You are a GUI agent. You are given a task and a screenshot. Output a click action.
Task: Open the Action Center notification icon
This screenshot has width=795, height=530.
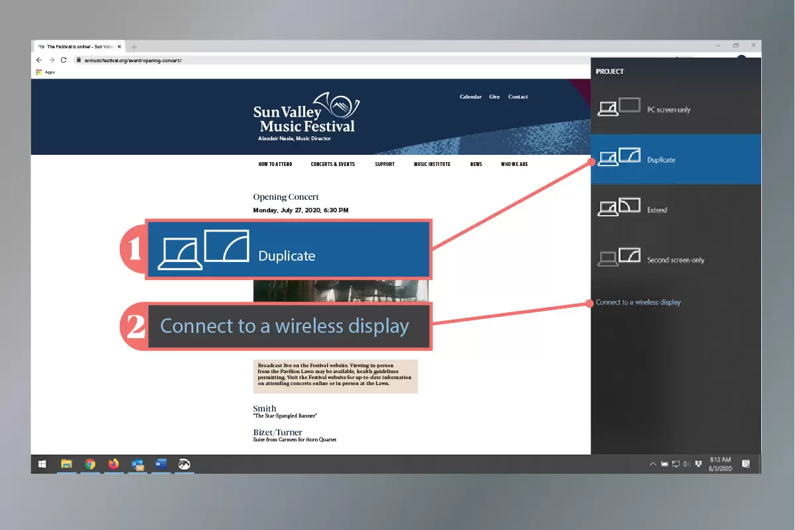(x=746, y=464)
